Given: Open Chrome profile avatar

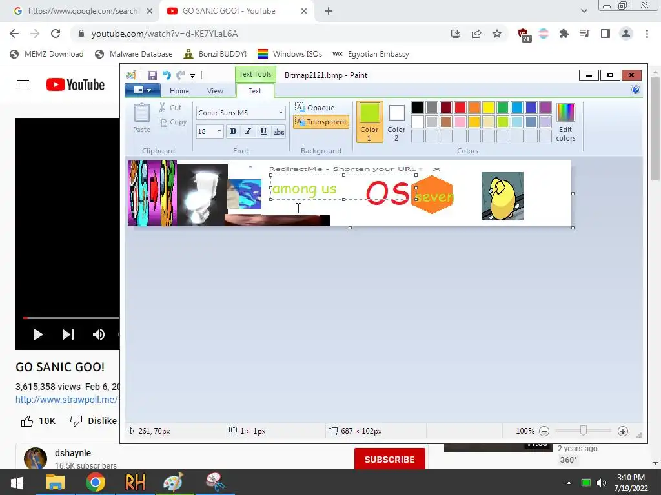Looking at the screenshot, I should point(626,34).
